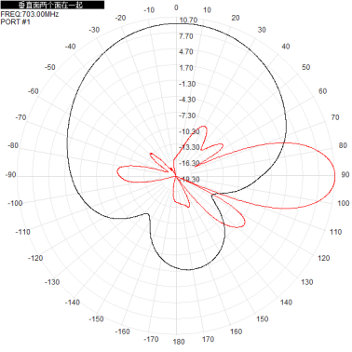This screenshot has width=352, height=352.
Task: Click the positive 90 degree angle label
Action: click(345, 174)
